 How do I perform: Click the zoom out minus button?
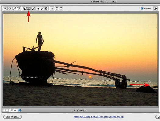tap(4, 110)
